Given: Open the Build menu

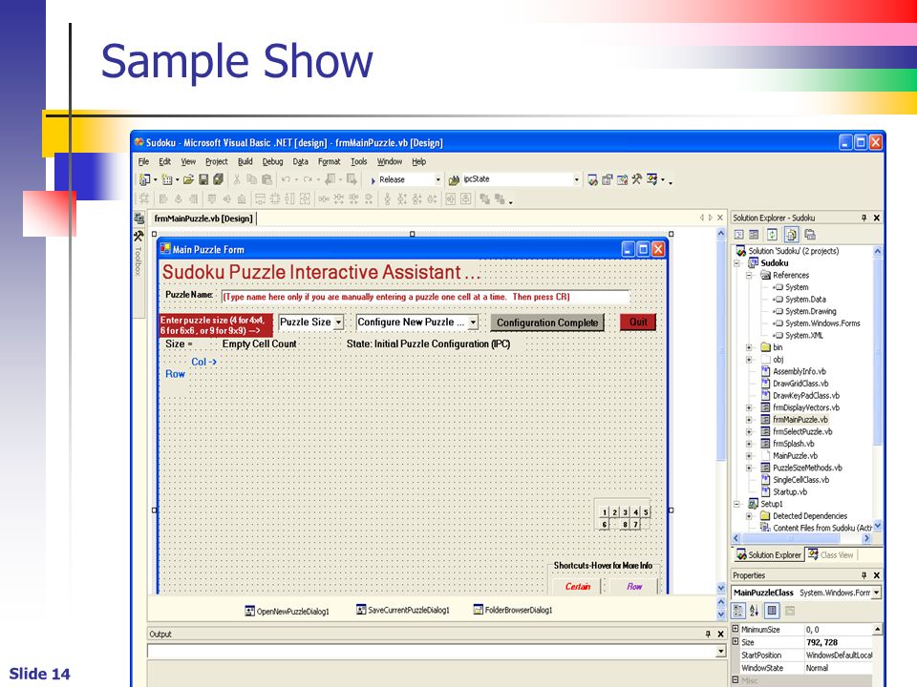Looking at the screenshot, I should (245, 162).
